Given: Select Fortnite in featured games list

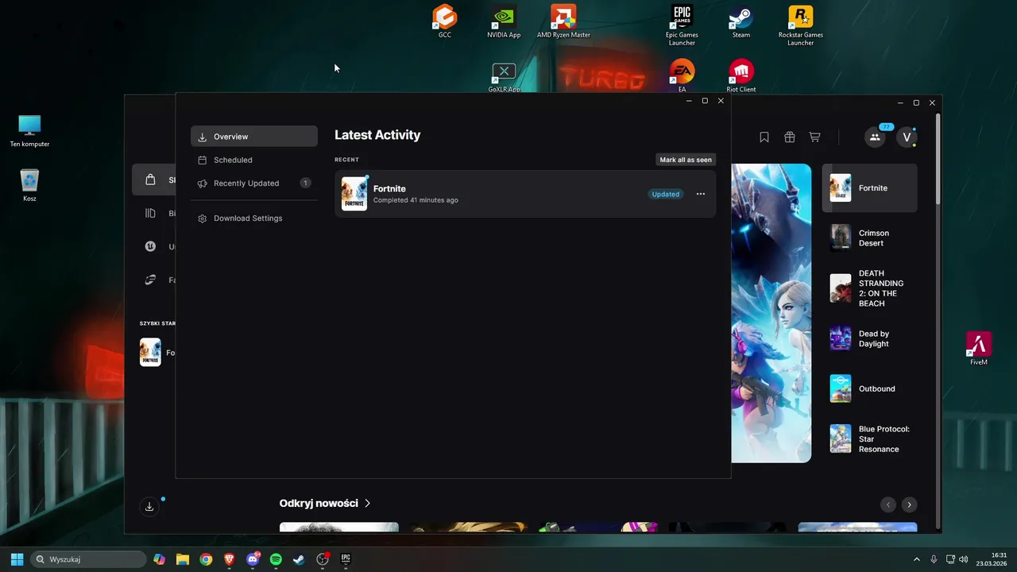Looking at the screenshot, I should 869,188.
